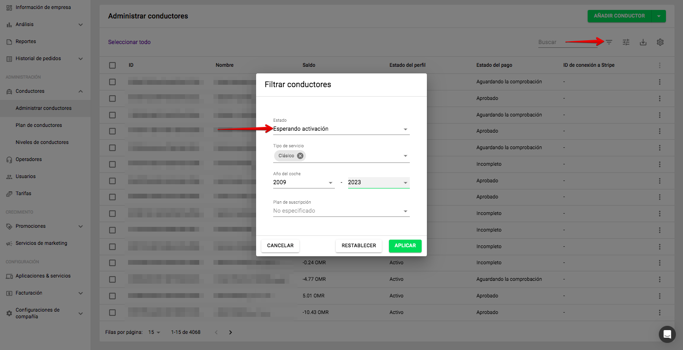
Task: Tick the last driver row checkbox
Action: (x=112, y=313)
